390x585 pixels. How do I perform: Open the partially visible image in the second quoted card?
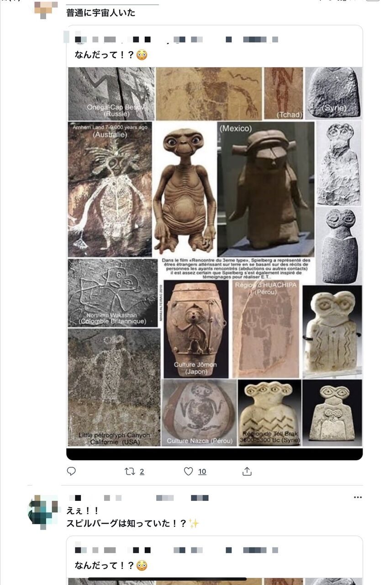(215, 581)
